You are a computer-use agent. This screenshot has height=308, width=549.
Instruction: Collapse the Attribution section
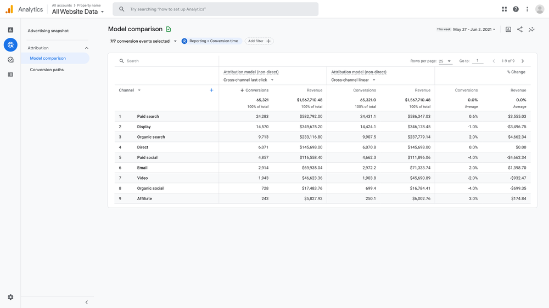(x=86, y=48)
